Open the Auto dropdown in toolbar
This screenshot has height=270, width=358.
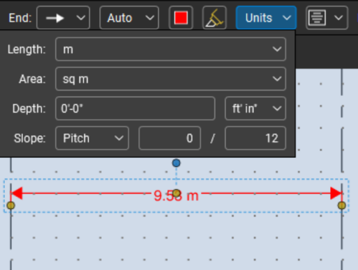pos(129,18)
